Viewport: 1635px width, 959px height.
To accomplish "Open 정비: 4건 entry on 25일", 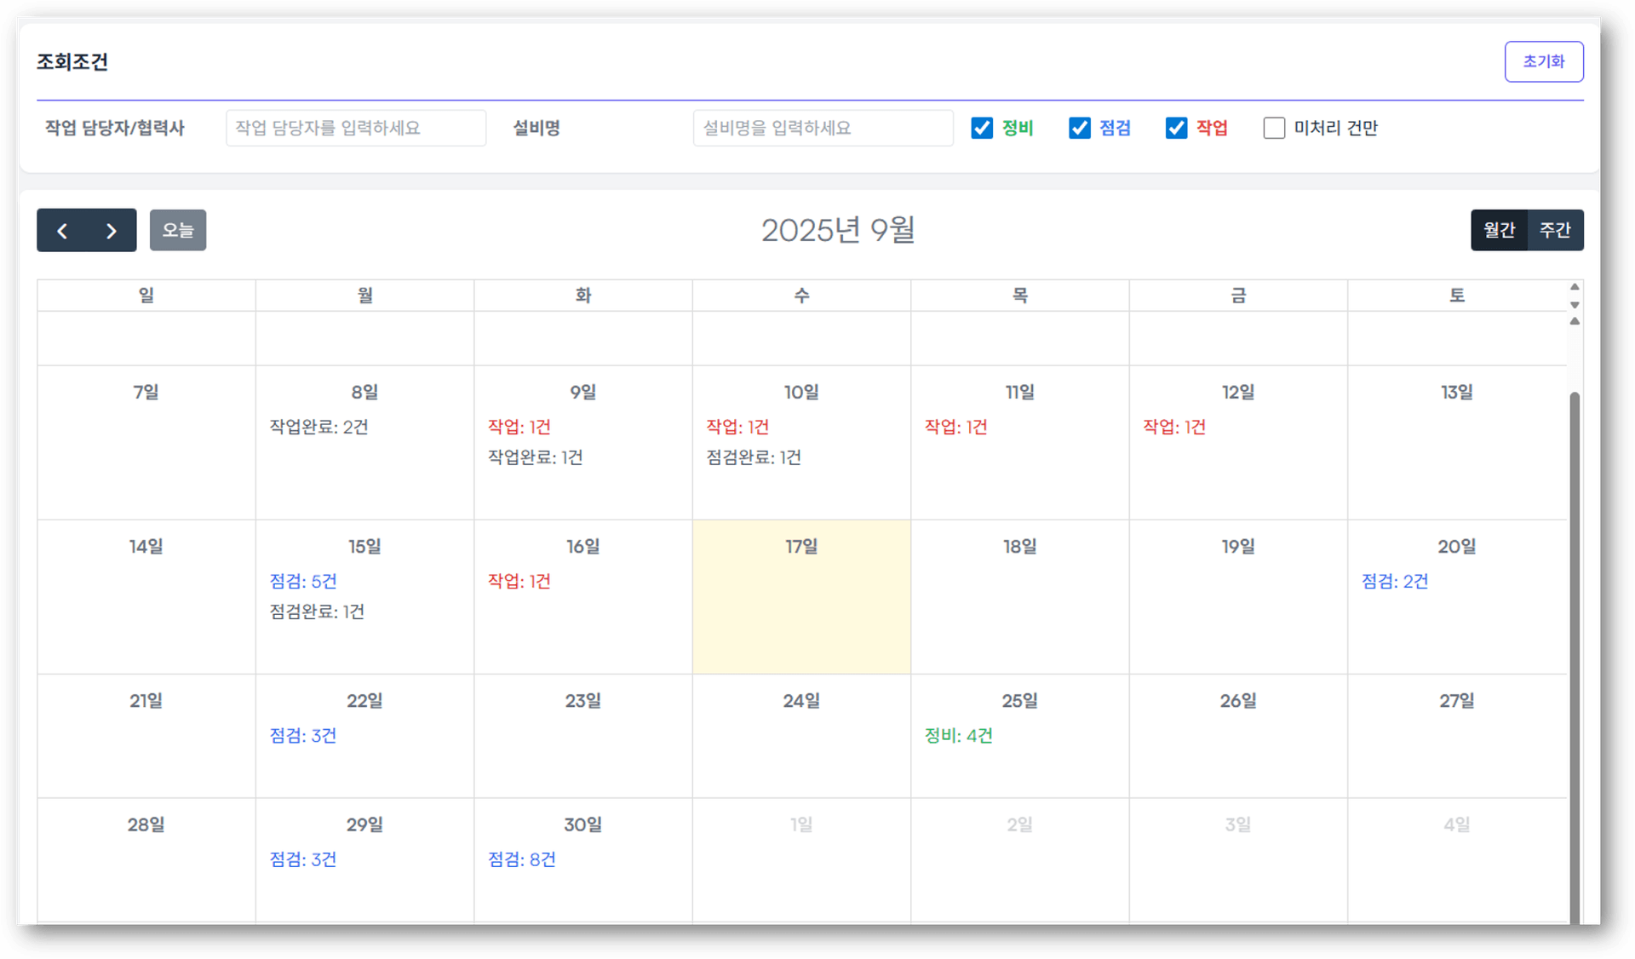I will click(958, 736).
